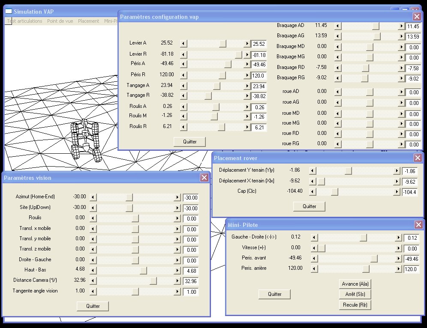Image resolution: width=427 pixels, height=328 pixels.
Task: Click Quitter in Placement rover dialog
Action: [309, 206]
